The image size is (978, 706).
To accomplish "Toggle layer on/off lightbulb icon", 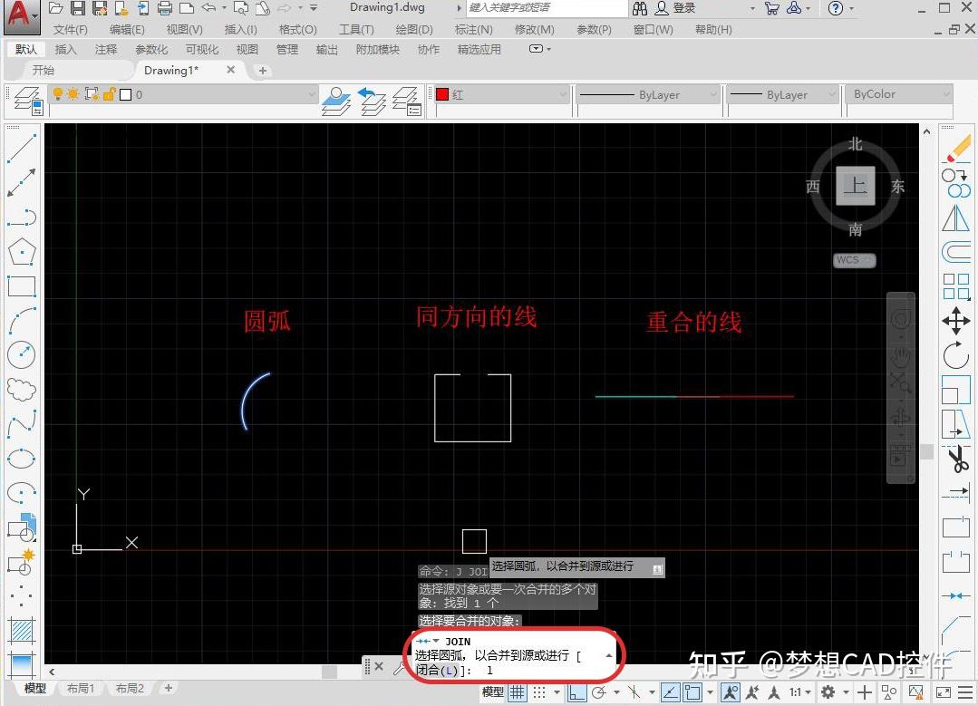I will click(58, 94).
